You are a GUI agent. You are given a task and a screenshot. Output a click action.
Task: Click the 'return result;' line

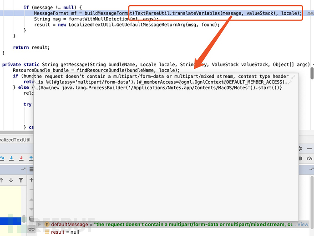31,47
